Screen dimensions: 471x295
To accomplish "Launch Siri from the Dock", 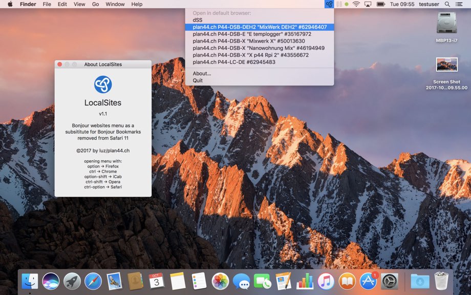I will [x=51, y=281].
